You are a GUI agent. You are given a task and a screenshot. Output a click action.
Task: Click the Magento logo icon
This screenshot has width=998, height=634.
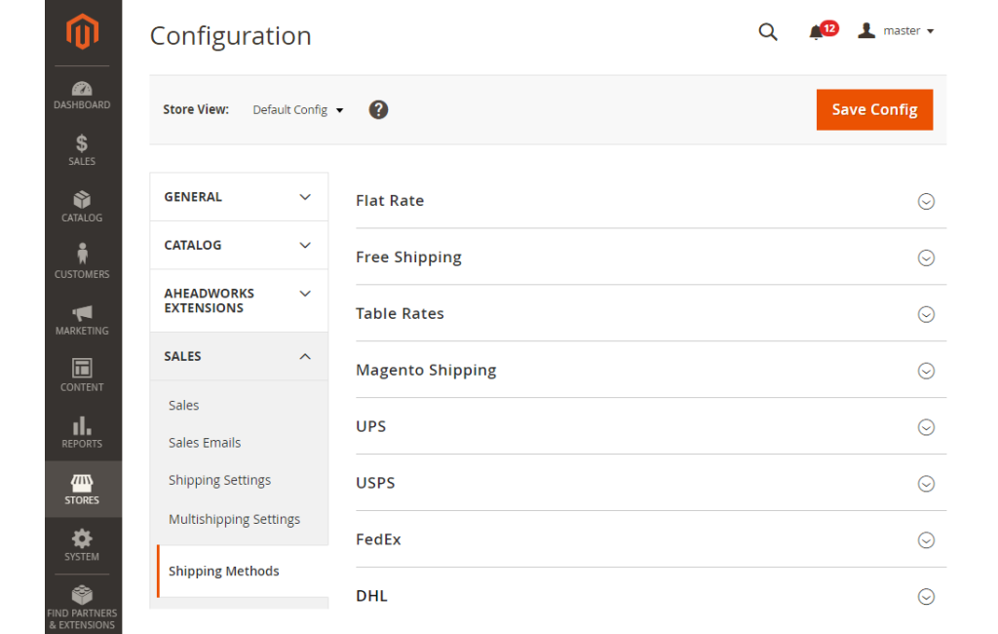(x=82, y=30)
